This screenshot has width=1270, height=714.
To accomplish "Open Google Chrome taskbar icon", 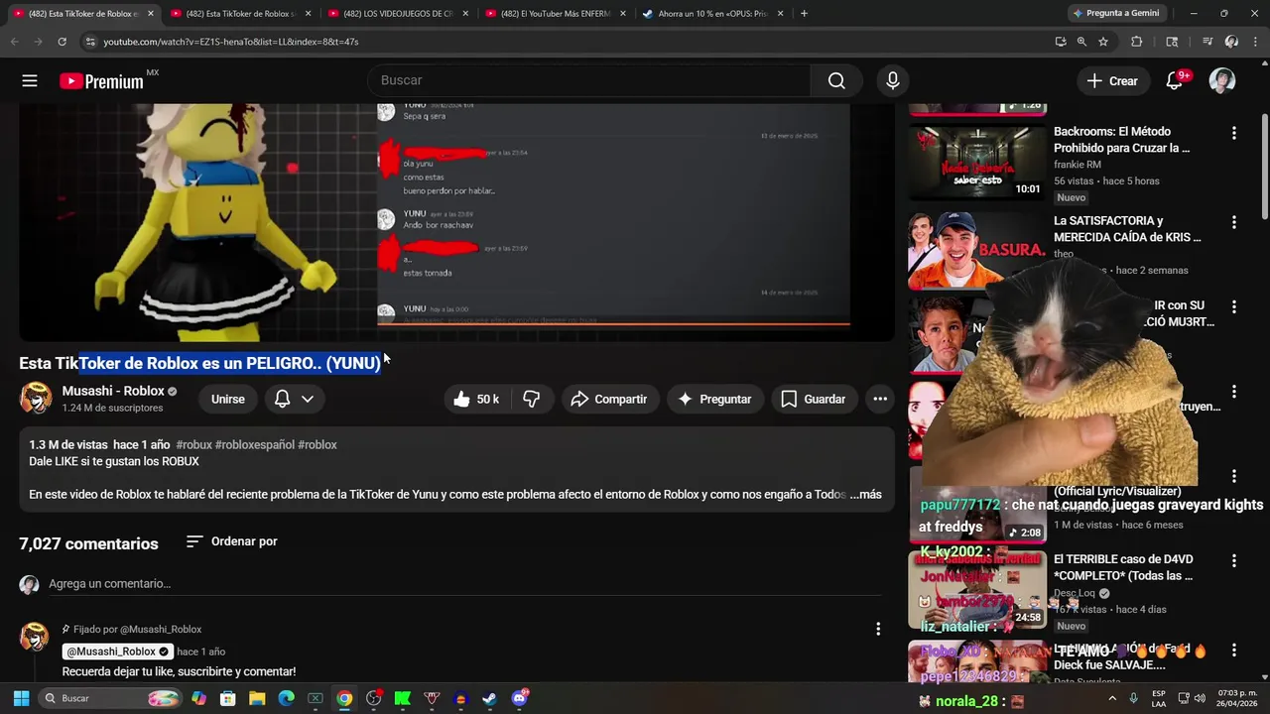I will [x=344, y=698].
